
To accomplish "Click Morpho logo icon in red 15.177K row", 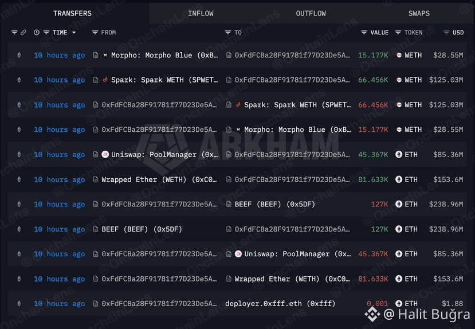I will [x=238, y=130].
